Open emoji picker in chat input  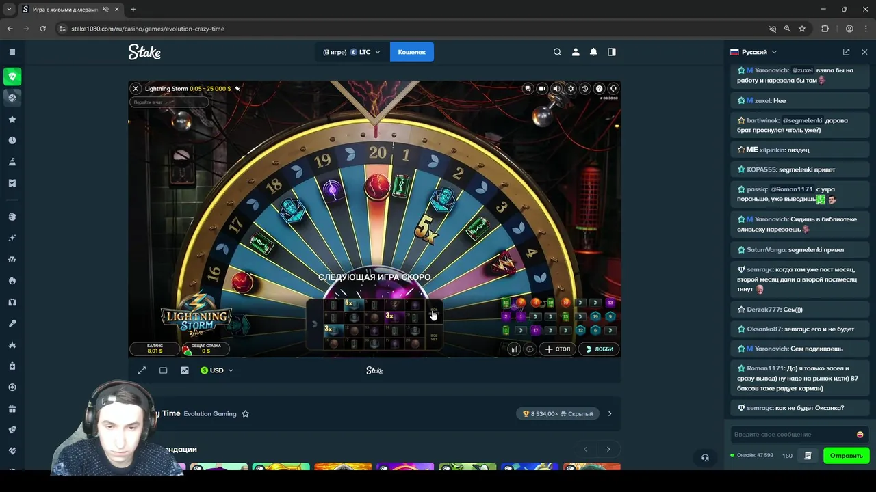860,435
